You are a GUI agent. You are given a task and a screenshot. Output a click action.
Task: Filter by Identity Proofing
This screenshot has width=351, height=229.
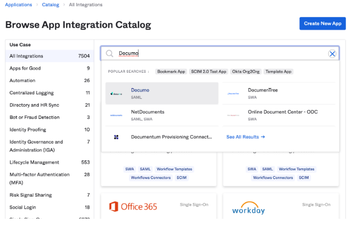(49, 130)
